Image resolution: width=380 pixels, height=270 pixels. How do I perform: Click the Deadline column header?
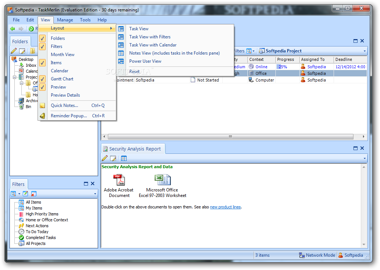click(x=351, y=59)
